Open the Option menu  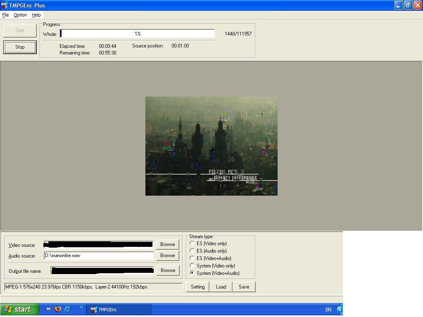coord(20,15)
